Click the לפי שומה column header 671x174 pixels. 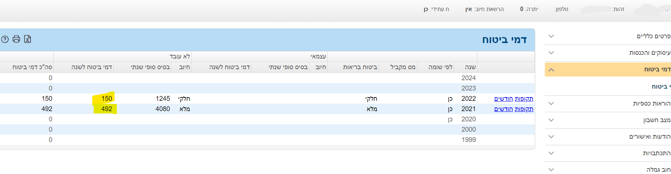[x=440, y=67]
